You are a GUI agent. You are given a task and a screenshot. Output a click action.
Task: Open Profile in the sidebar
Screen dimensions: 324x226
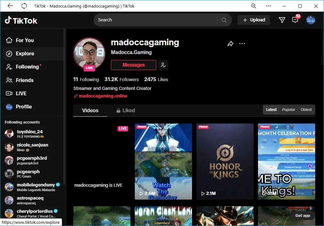[33, 107]
